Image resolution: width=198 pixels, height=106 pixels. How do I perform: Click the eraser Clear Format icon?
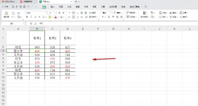pyautogui.click(x=61, y=17)
